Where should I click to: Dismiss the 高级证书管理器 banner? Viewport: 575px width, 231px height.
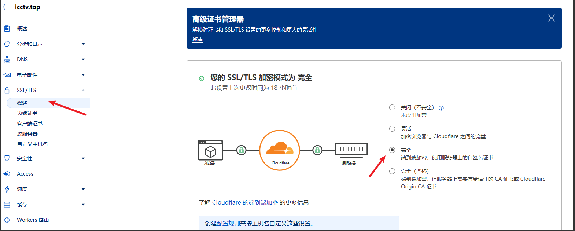551,18
